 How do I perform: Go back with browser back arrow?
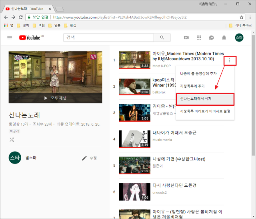click(6, 17)
